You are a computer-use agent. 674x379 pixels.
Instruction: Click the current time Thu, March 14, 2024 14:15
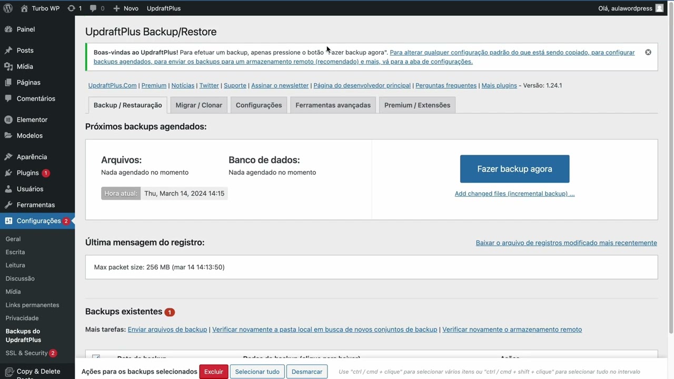click(184, 194)
